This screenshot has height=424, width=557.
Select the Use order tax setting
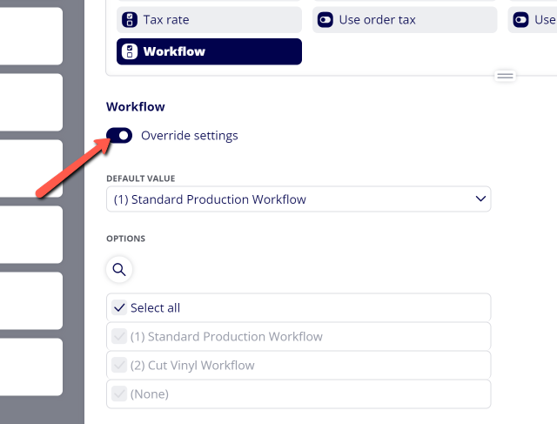pos(405,20)
